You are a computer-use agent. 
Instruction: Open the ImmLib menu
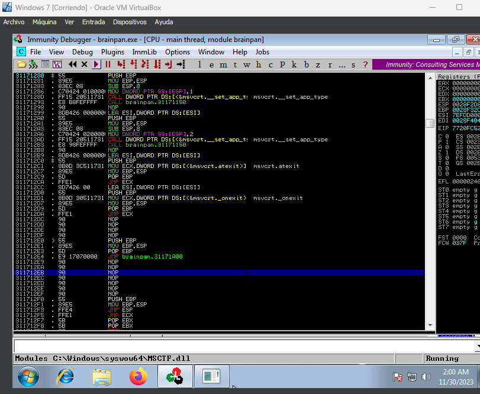point(144,52)
